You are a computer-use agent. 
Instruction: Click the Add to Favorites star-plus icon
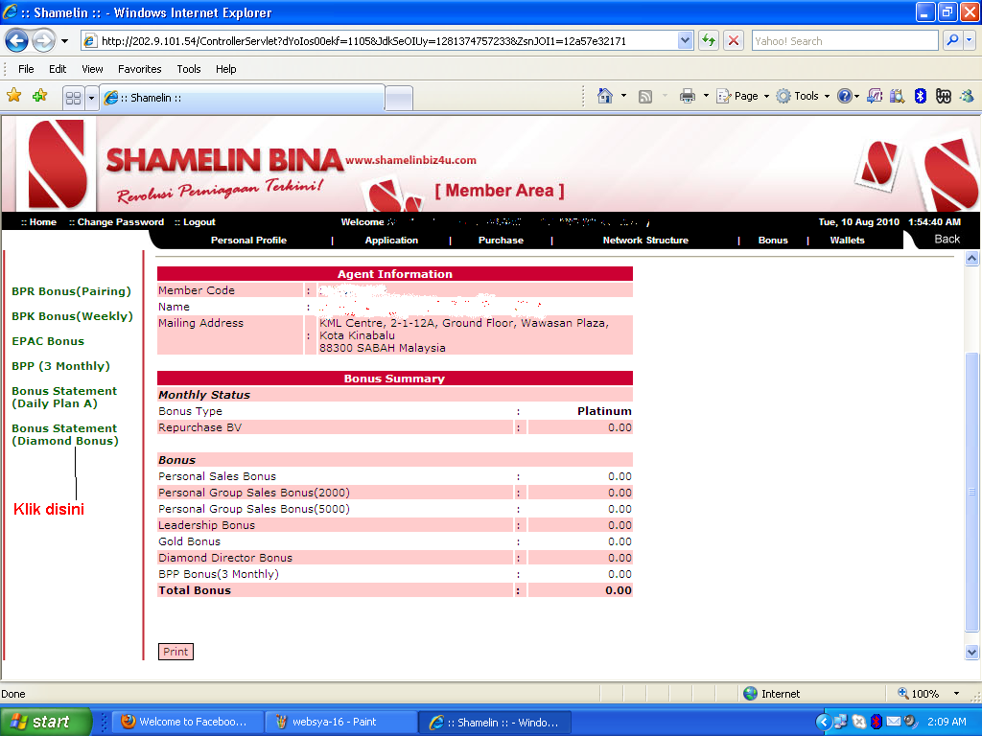[x=40, y=96]
